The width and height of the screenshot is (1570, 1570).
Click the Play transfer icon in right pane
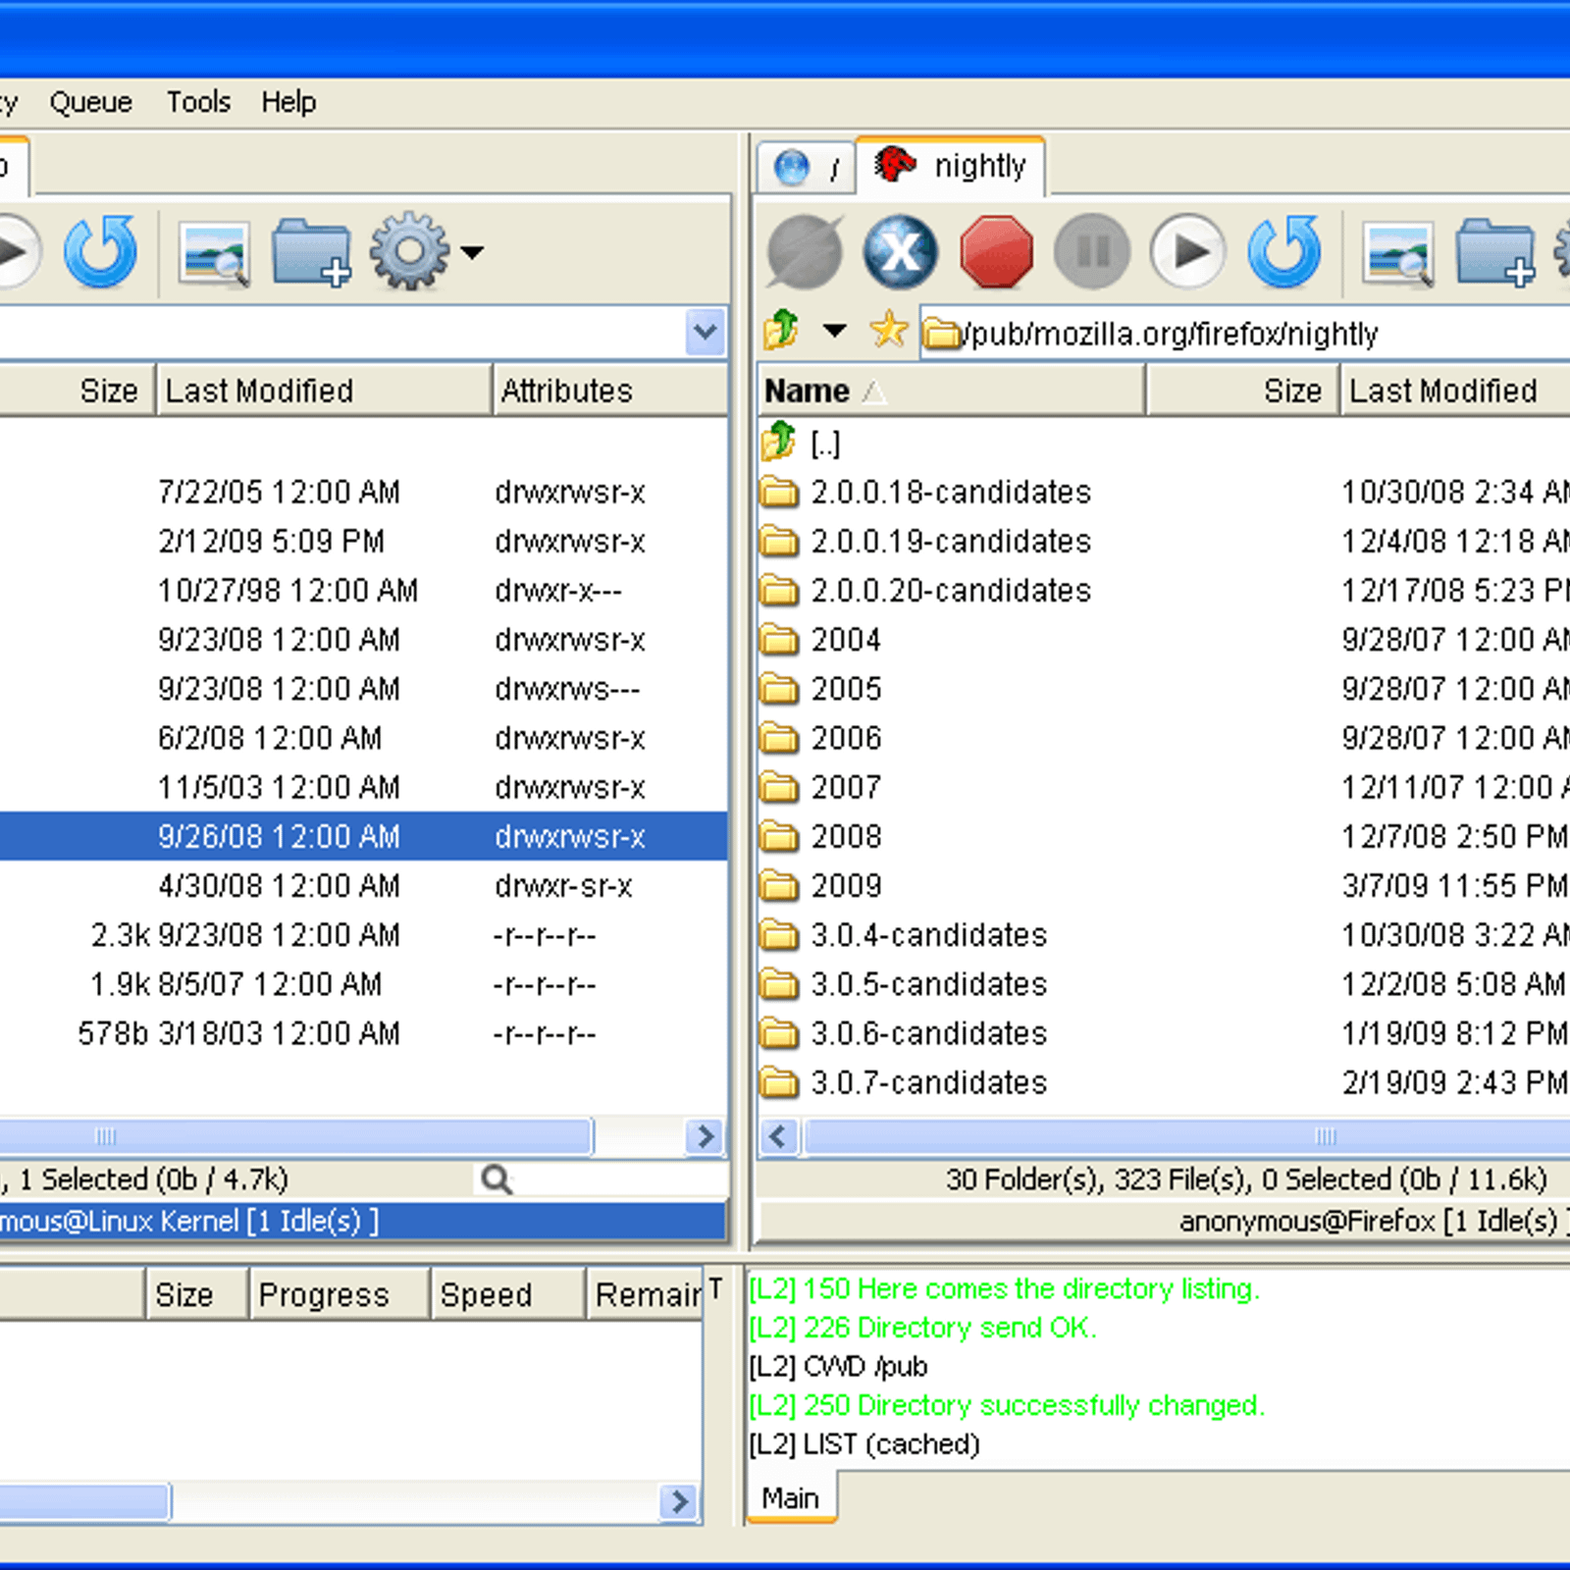(1188, 252)
